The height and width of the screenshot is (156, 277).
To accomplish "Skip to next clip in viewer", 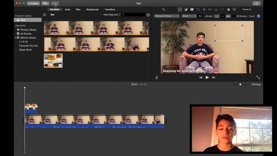I will point(213,78).
